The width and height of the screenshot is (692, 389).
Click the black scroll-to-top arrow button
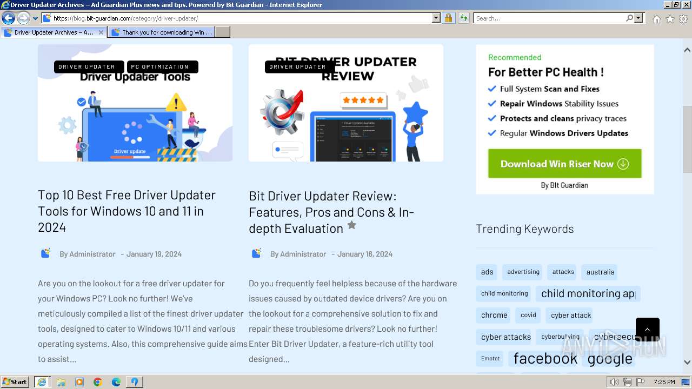click(x=648, y=330)
